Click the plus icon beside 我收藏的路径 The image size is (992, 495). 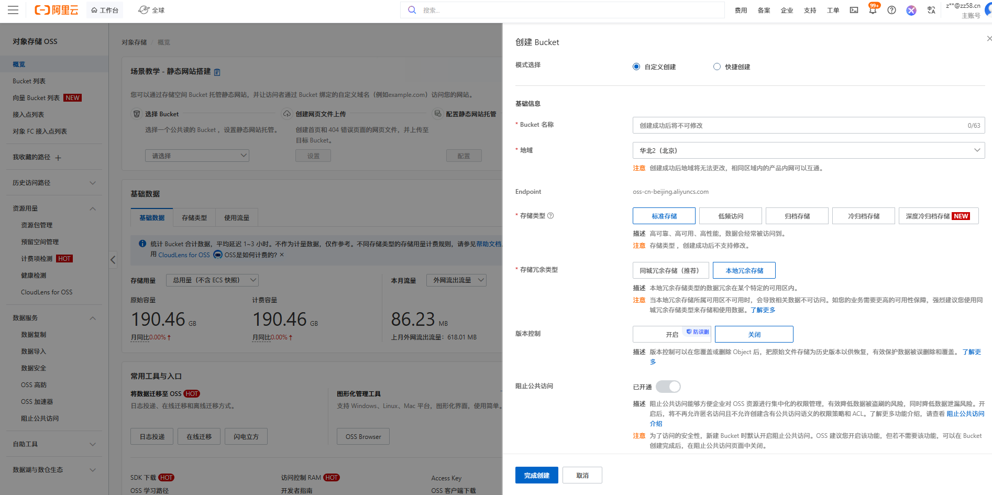(58, 158)
